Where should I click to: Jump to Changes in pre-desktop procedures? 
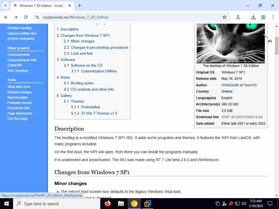tap(96, 47)
